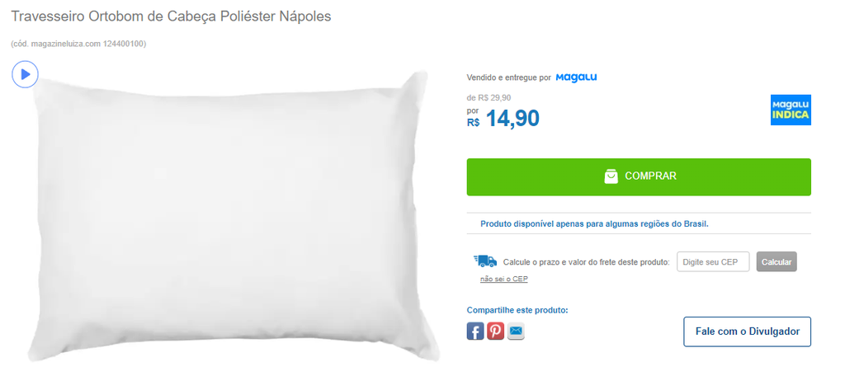Click the delivery truck icon

[485, 261]
